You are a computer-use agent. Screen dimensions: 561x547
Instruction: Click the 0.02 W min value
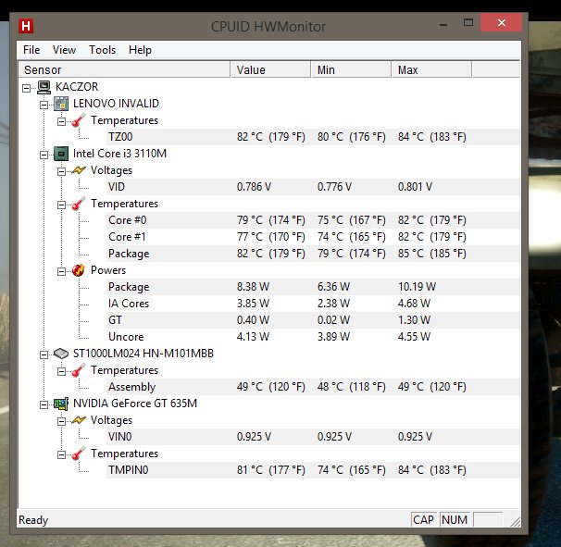click(x=333, y=320)
